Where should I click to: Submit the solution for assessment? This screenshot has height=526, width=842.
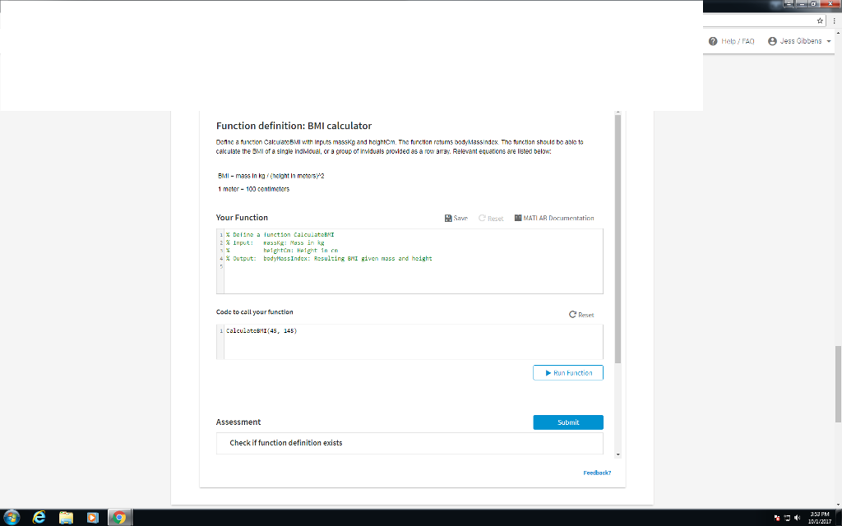(568, 422)
